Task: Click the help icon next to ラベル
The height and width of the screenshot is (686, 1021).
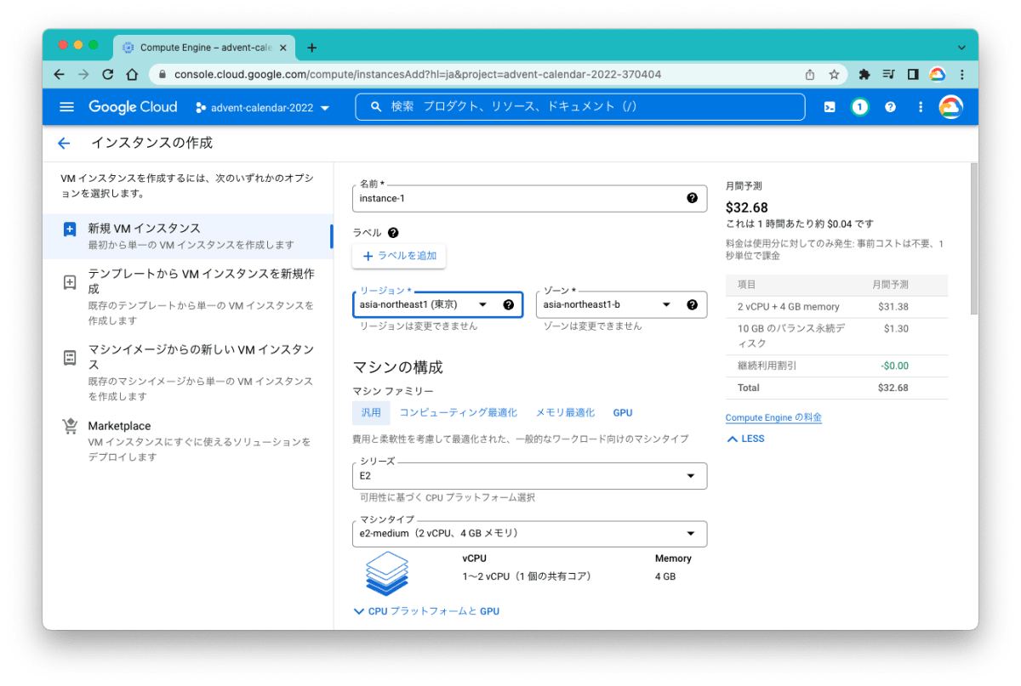Action: pyautogui.click(x=393, y=232)
